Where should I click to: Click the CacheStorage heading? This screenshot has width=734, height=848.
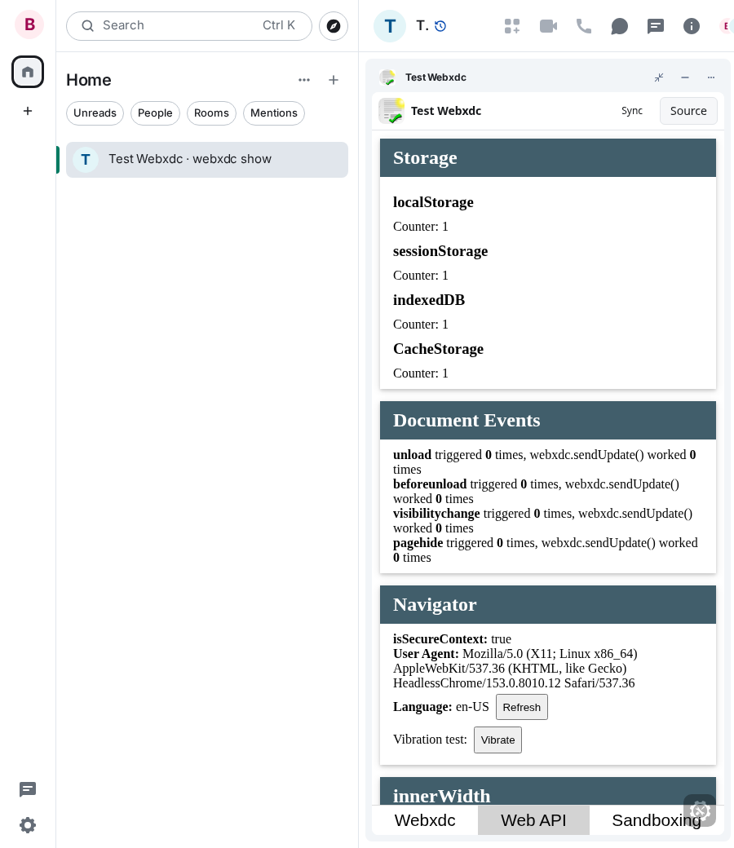[438, 349]
